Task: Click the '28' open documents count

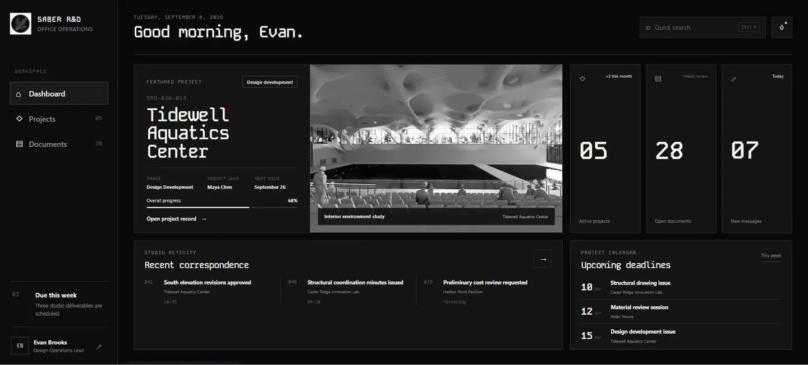Action: [669, 151]
